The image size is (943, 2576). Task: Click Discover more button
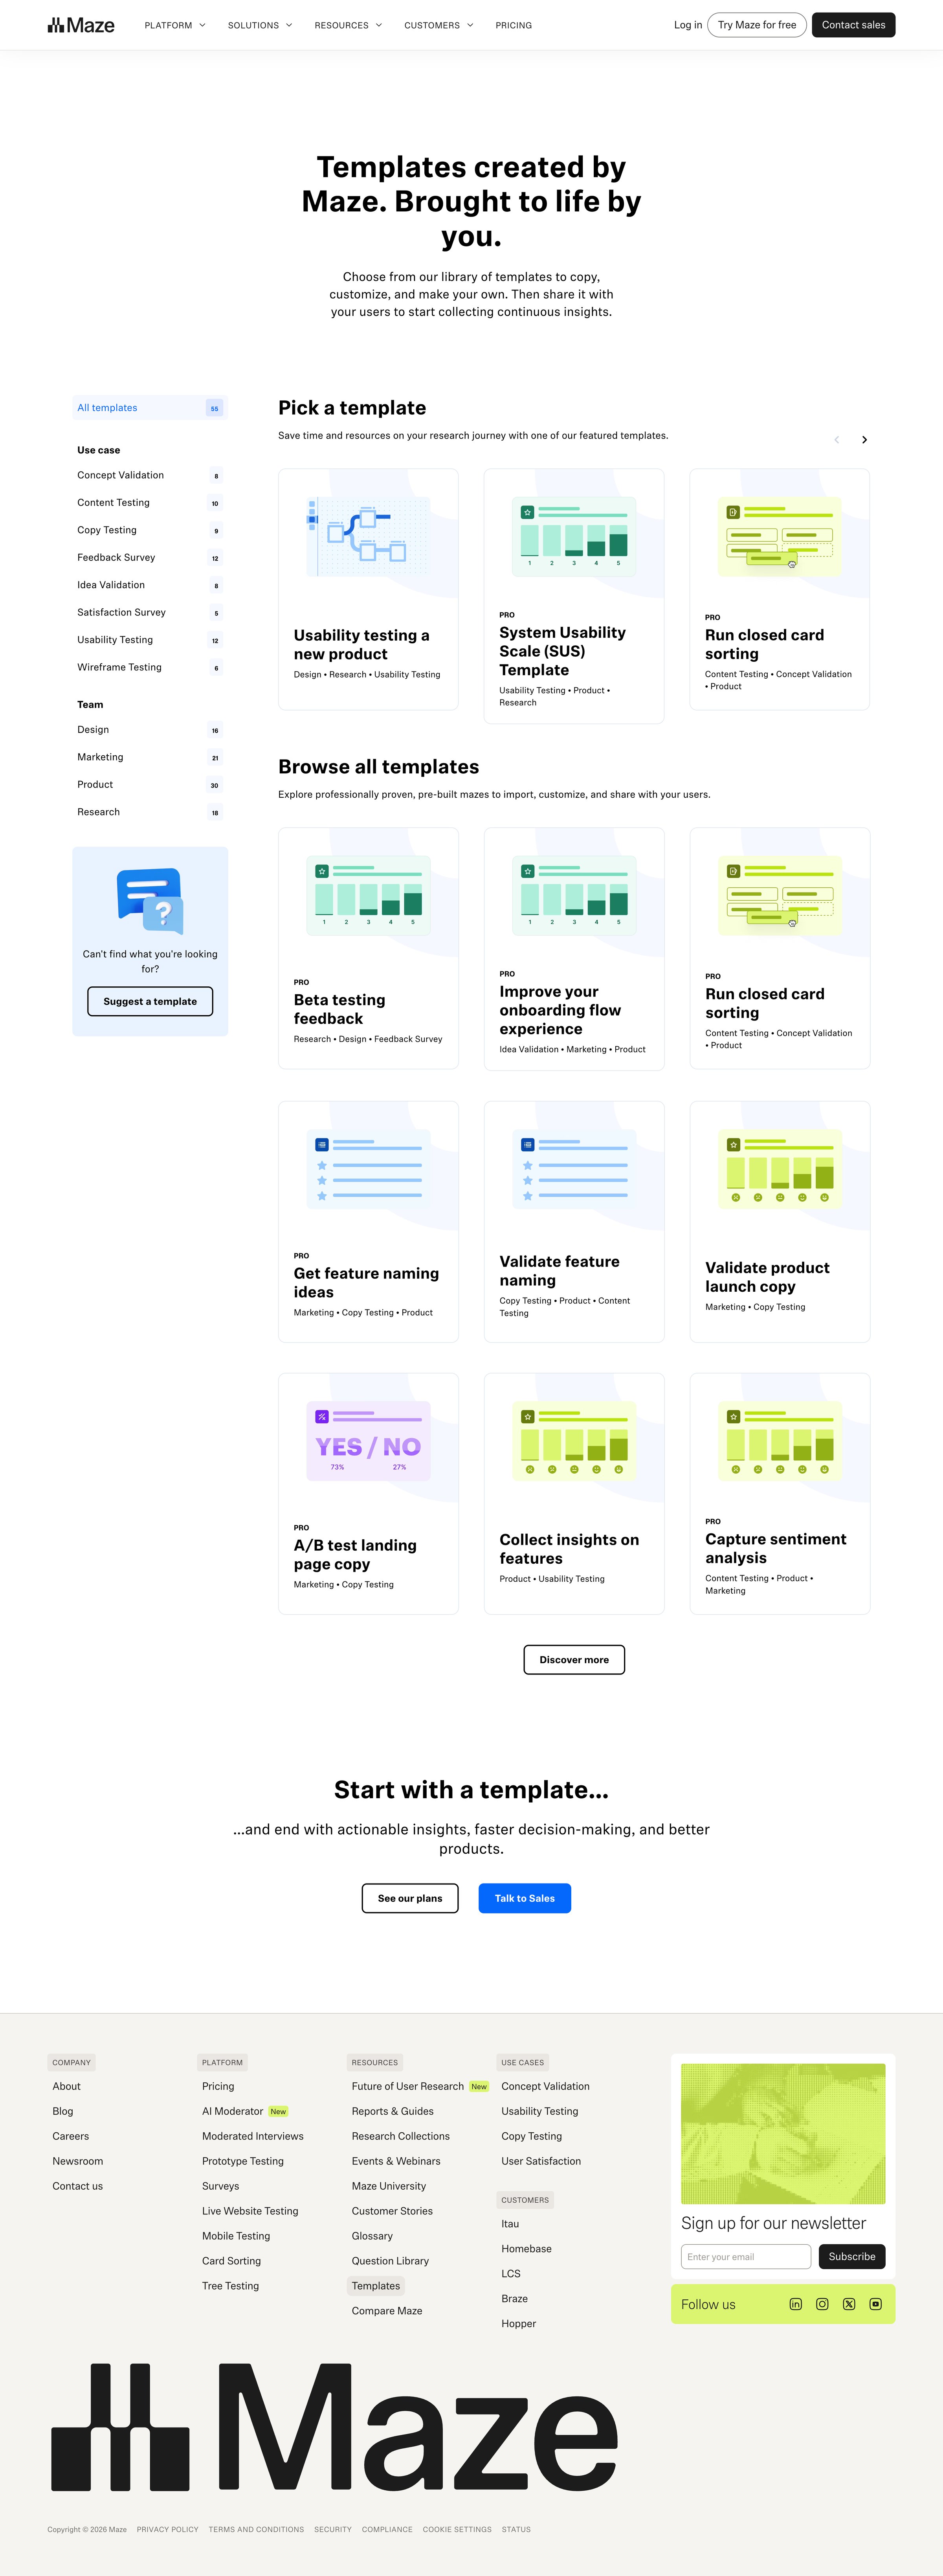(x=574, y=1660)
